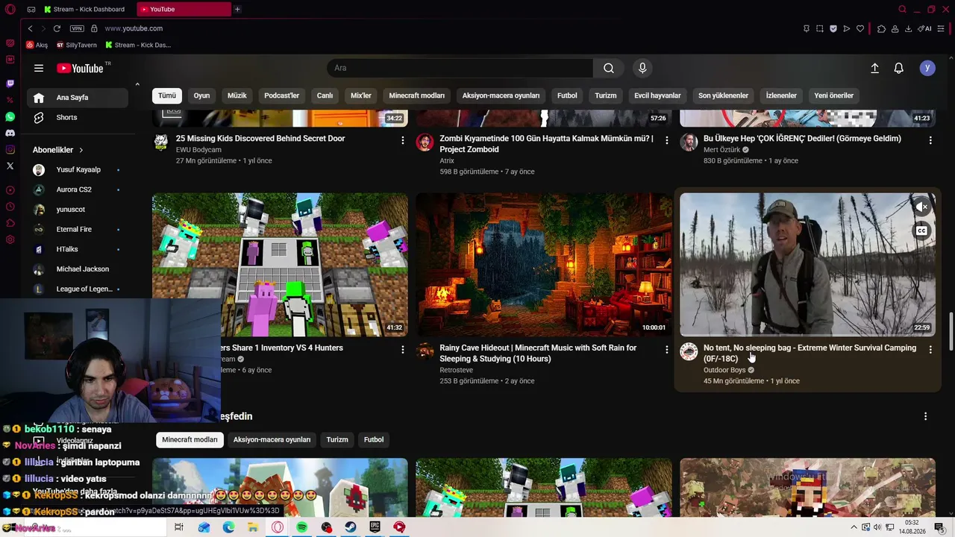Open Steam from the taskbar
955x537 pixels.
(x=350, y=527)
